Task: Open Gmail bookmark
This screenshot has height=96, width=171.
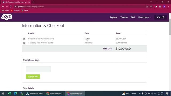Action: click(x=5, y=10)
